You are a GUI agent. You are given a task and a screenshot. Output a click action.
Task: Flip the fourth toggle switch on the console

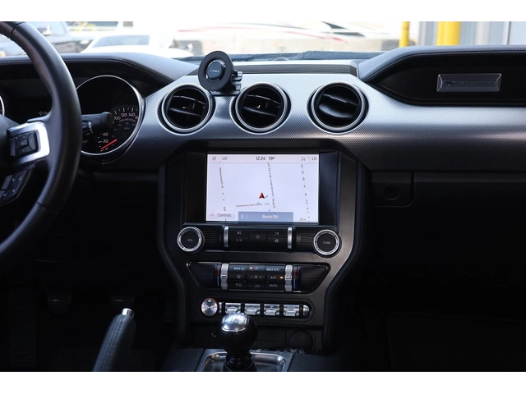[x=290, y=310]
